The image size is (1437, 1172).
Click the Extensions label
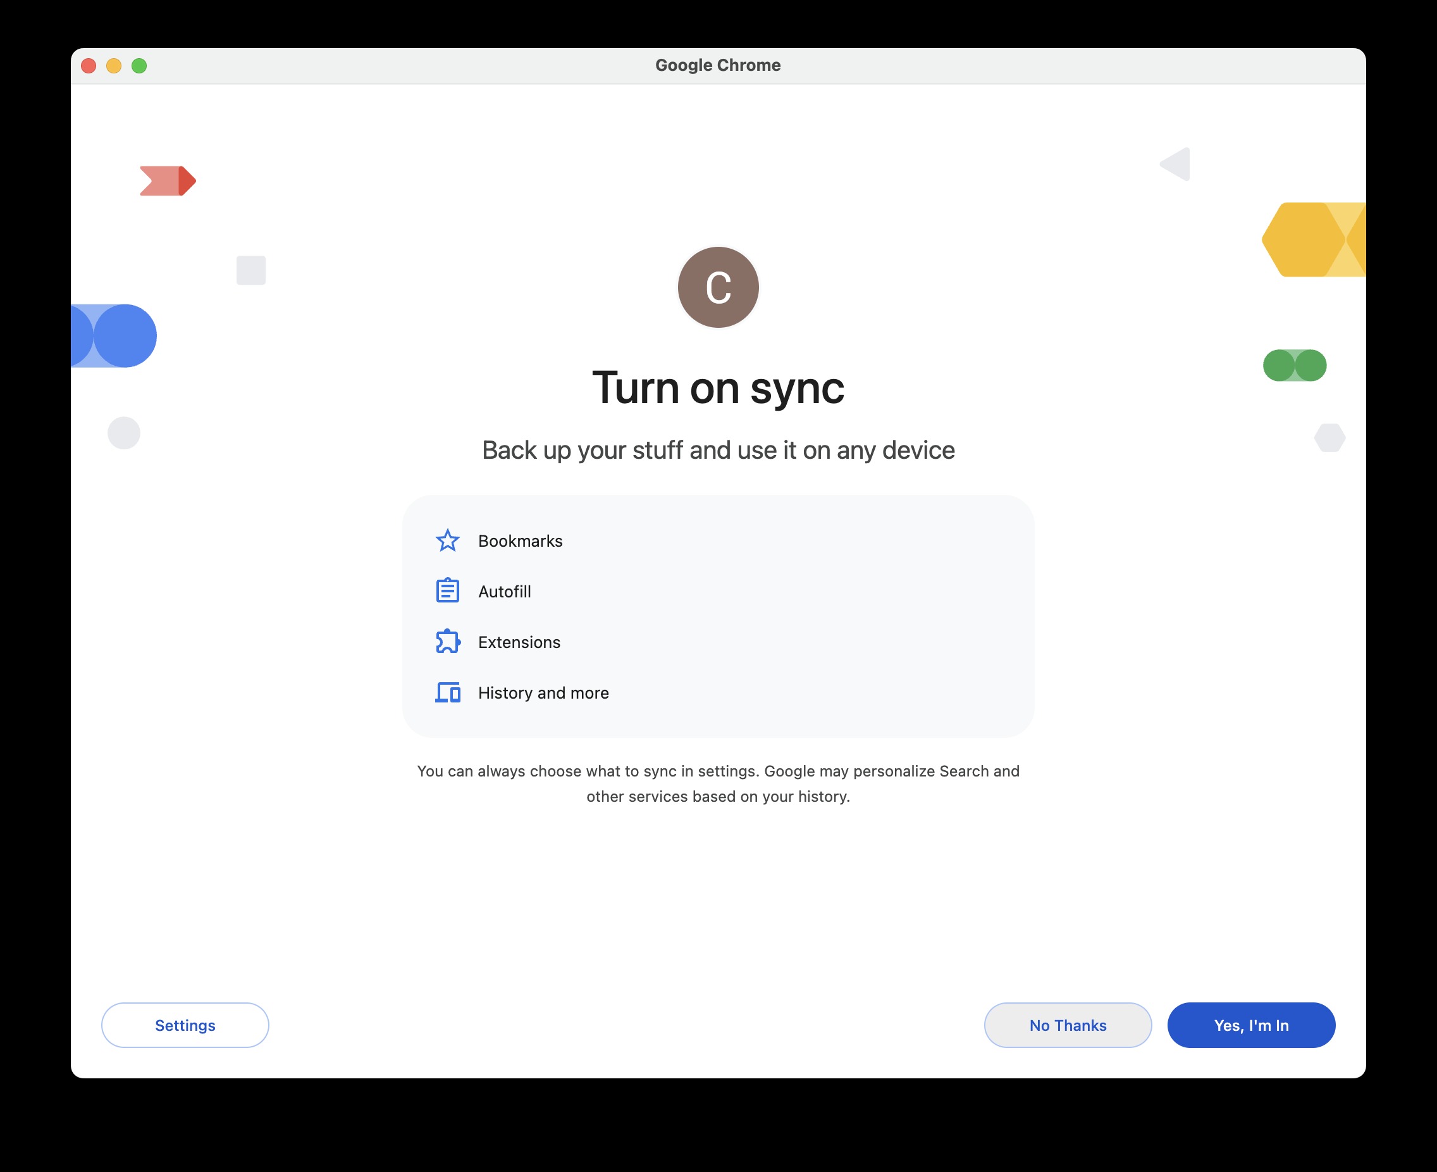pos(519,642)
